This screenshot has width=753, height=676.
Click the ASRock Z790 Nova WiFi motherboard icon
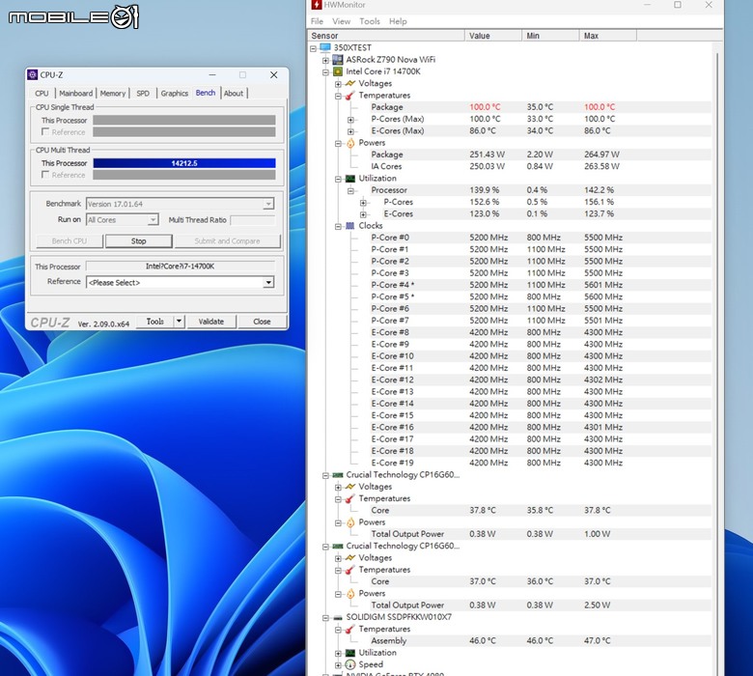tap(338, 60)
